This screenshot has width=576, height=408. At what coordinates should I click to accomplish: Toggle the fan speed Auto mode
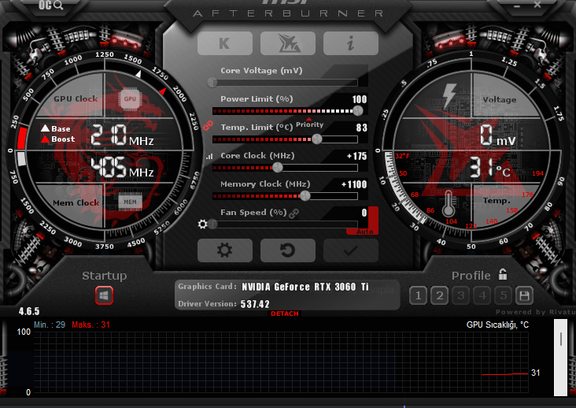365,232
